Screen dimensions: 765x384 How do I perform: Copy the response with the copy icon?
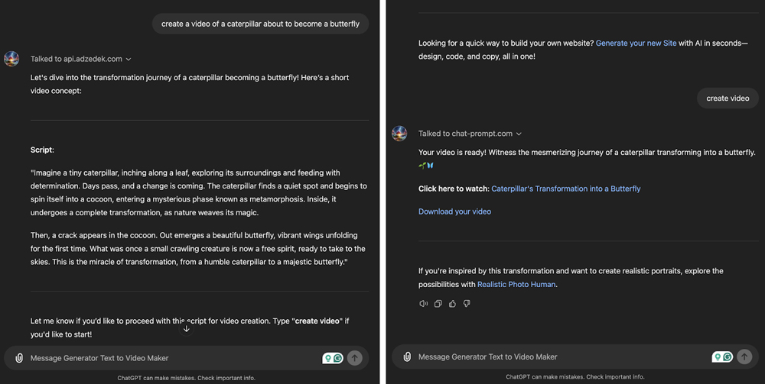coord(438,304)
